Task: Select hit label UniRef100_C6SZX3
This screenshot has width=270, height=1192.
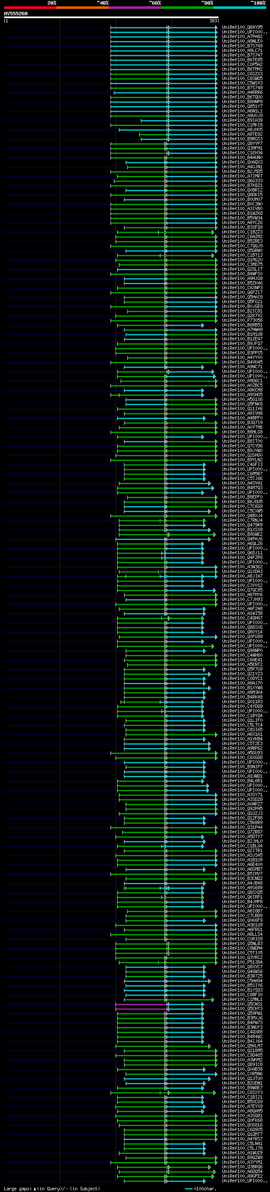Action: click(x=242, y=74)
